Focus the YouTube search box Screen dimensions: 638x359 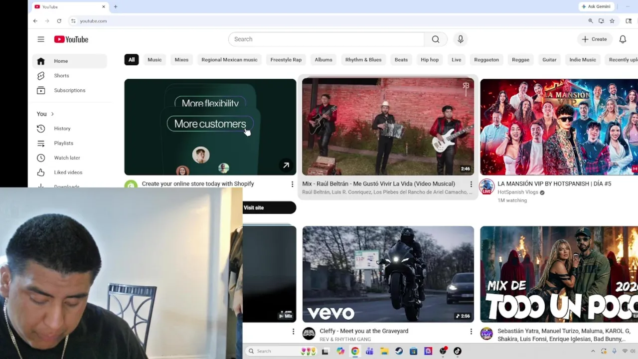(x=326, y=39)
